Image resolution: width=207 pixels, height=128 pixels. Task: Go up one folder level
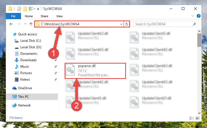click(x=31, y=24)
